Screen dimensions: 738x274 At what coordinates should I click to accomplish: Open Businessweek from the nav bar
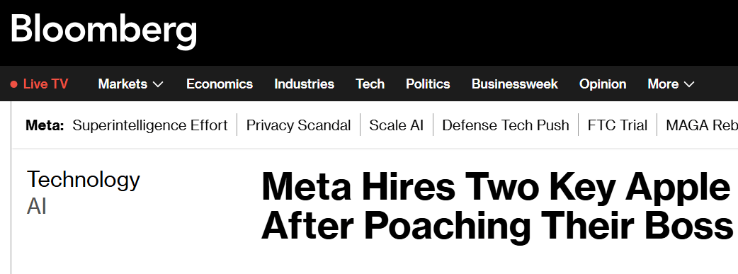pos(514,84)
